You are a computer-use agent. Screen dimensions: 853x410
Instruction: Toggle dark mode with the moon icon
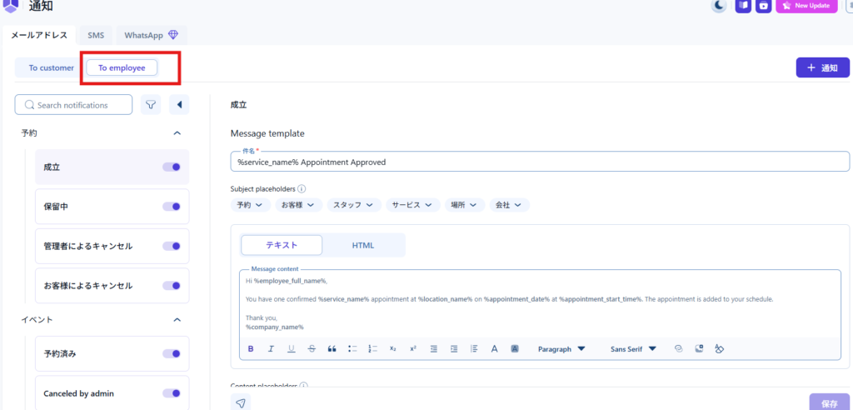pos(719,6)
